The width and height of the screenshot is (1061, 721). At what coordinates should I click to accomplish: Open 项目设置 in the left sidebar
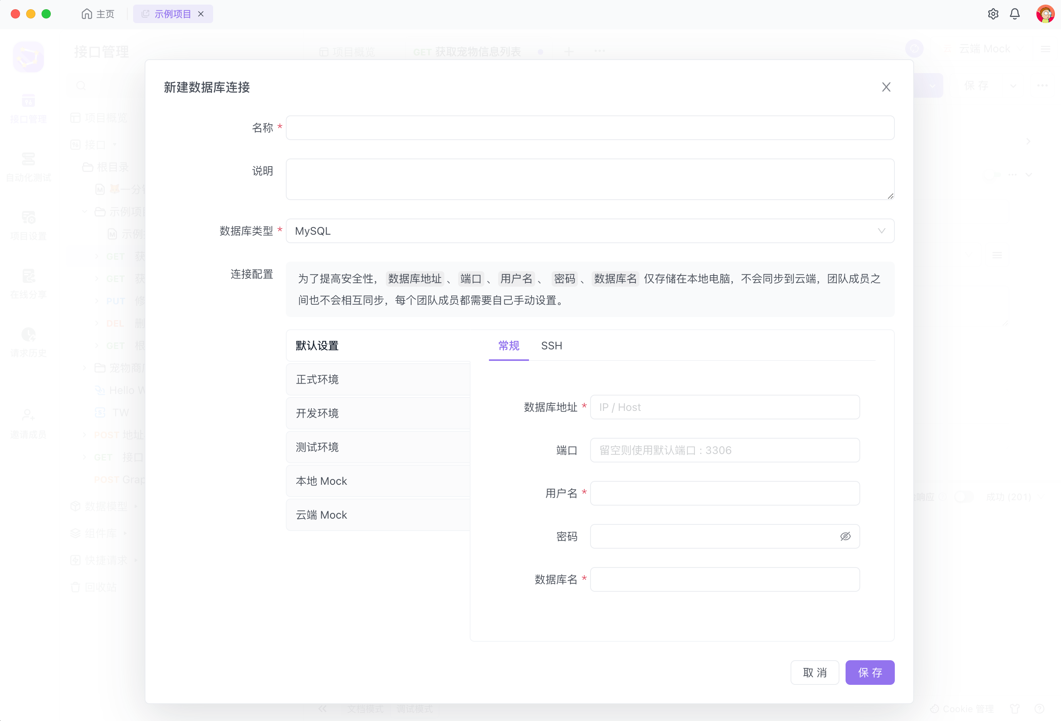click(28, 226)
